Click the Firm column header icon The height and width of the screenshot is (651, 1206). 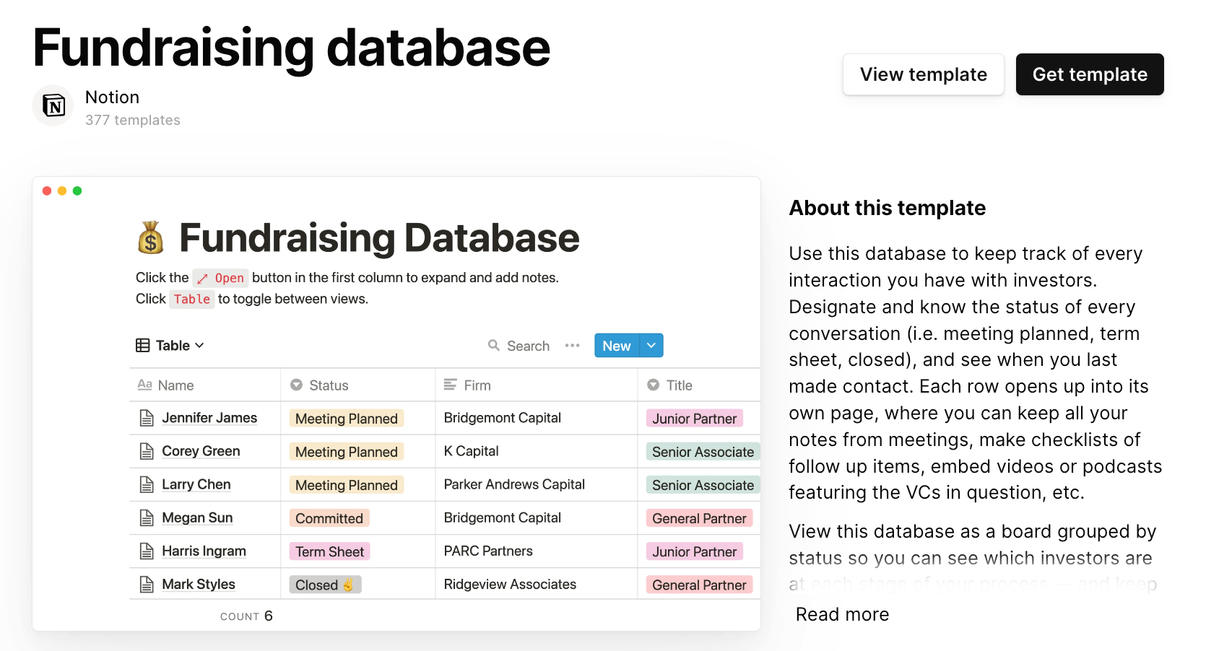click(x=450, y=385)
